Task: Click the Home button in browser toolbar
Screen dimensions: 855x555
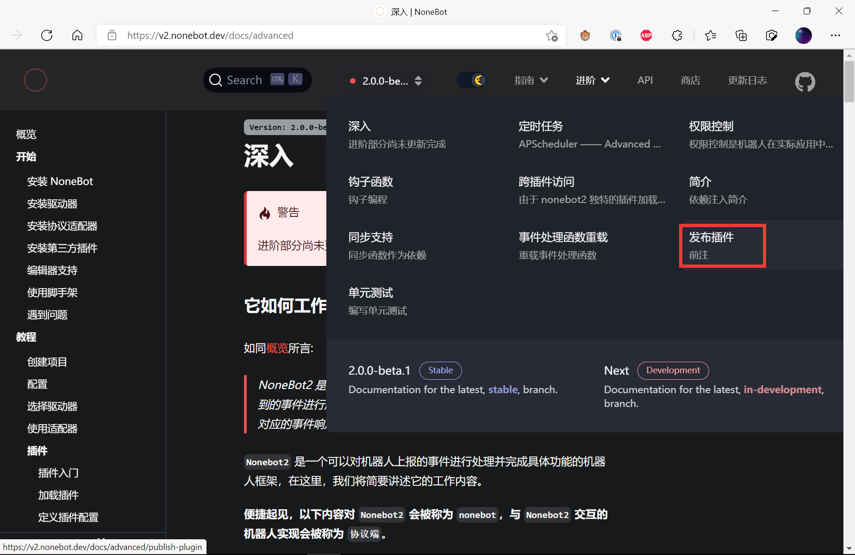Action: pos(77,35)
